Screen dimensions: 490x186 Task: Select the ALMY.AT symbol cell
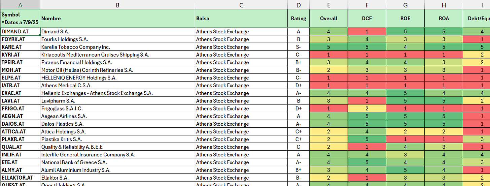(x=20, y=170)
